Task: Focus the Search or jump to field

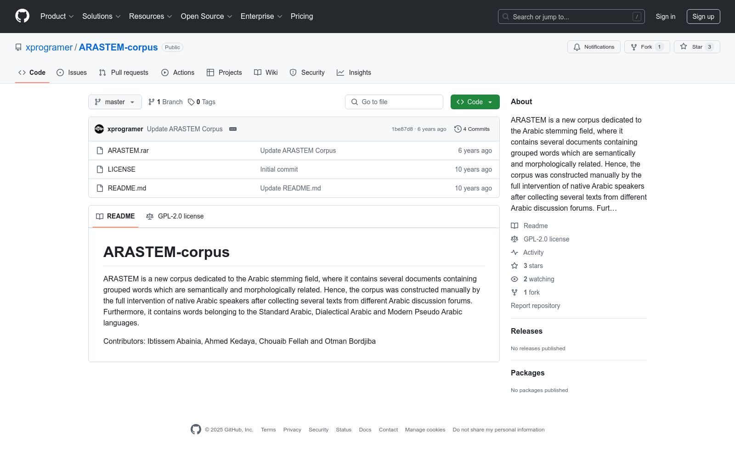Action: click(571, 17)
